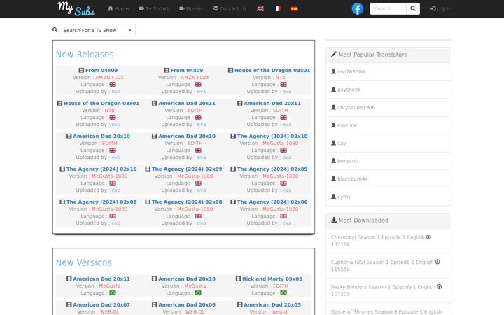Screen dimensions: 504x315
Task: Switch site language to Spanish flag
Action: (x=295, y=8)
